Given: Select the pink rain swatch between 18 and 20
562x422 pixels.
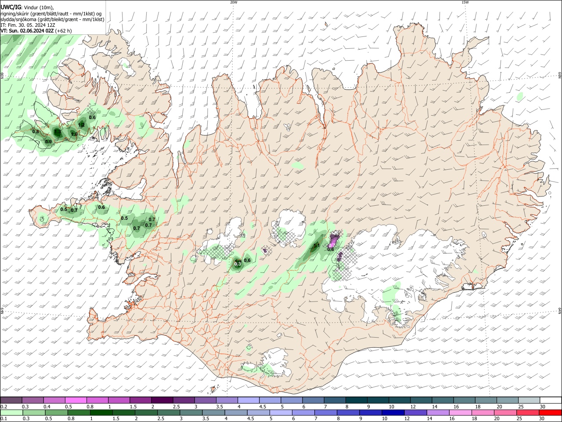Looking at the screenshot, I should pos(482,412).
